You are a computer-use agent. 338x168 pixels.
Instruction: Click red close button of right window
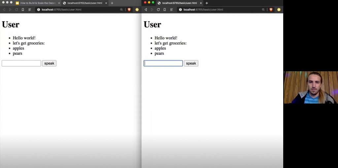pos(145,2)
